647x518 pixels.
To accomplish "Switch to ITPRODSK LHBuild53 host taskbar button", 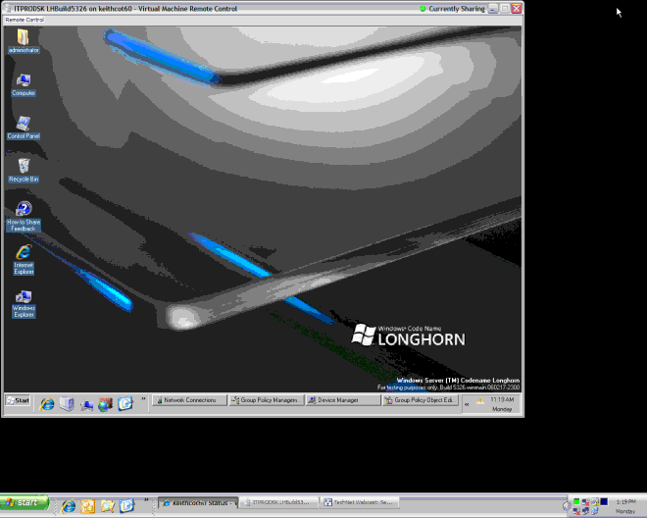I will [x=278, y=502].
